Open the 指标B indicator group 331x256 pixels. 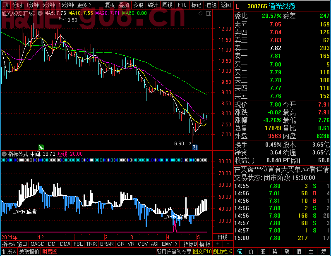190,244
